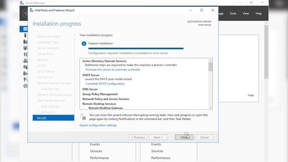Select DNS Server entry in results list
This screenshot has height=162, width=288.
(x=90, y=89)
